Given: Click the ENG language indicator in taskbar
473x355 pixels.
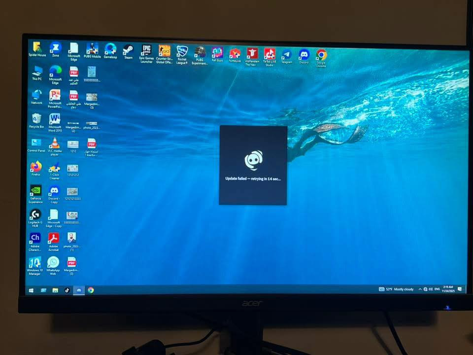Looking at the screenshot, I should point(437,289).
